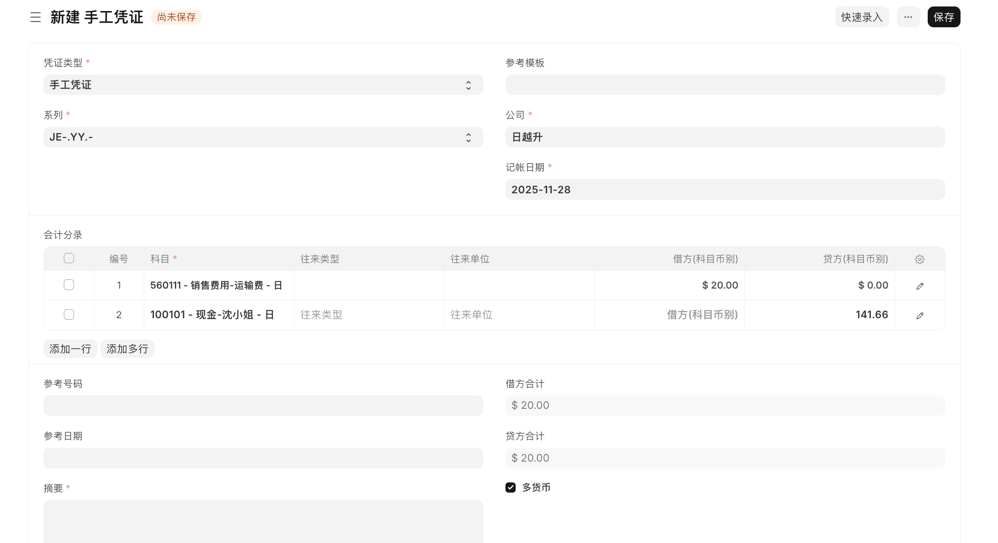Screen dimensions: 998x543
Task: Open the 系列 JE-.YY.- dropdown
Action: point(263,137)
